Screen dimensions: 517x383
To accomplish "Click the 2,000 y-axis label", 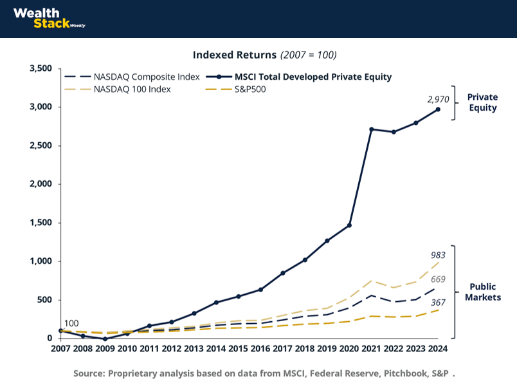I will tap(41, 184).
